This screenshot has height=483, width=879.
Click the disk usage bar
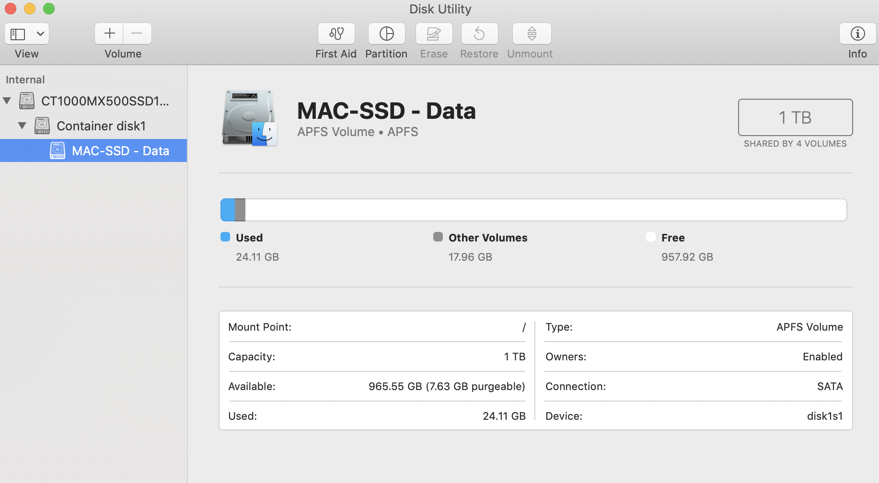coord(533,210)
